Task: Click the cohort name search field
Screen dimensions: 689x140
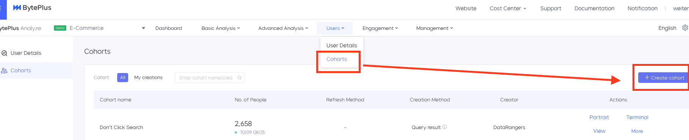Action: [210, 78]
